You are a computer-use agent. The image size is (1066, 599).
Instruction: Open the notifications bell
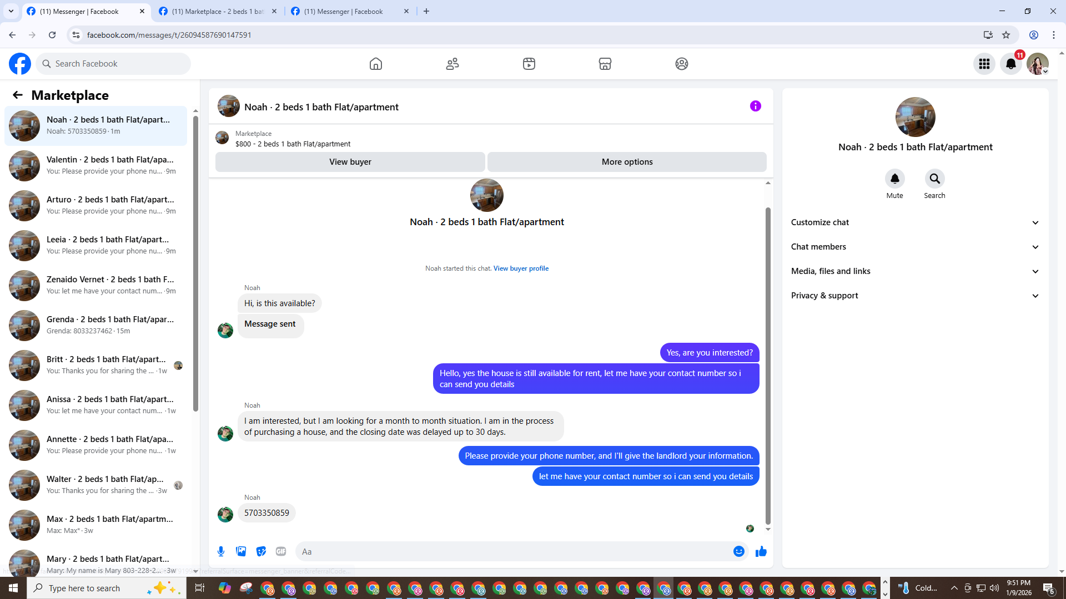coord(1010,64)
